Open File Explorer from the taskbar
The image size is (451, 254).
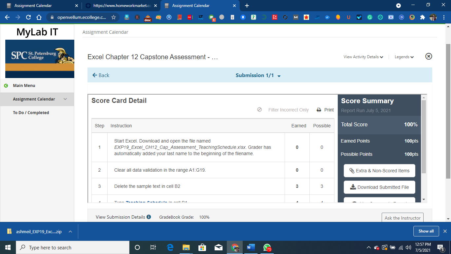coord(186,247)
